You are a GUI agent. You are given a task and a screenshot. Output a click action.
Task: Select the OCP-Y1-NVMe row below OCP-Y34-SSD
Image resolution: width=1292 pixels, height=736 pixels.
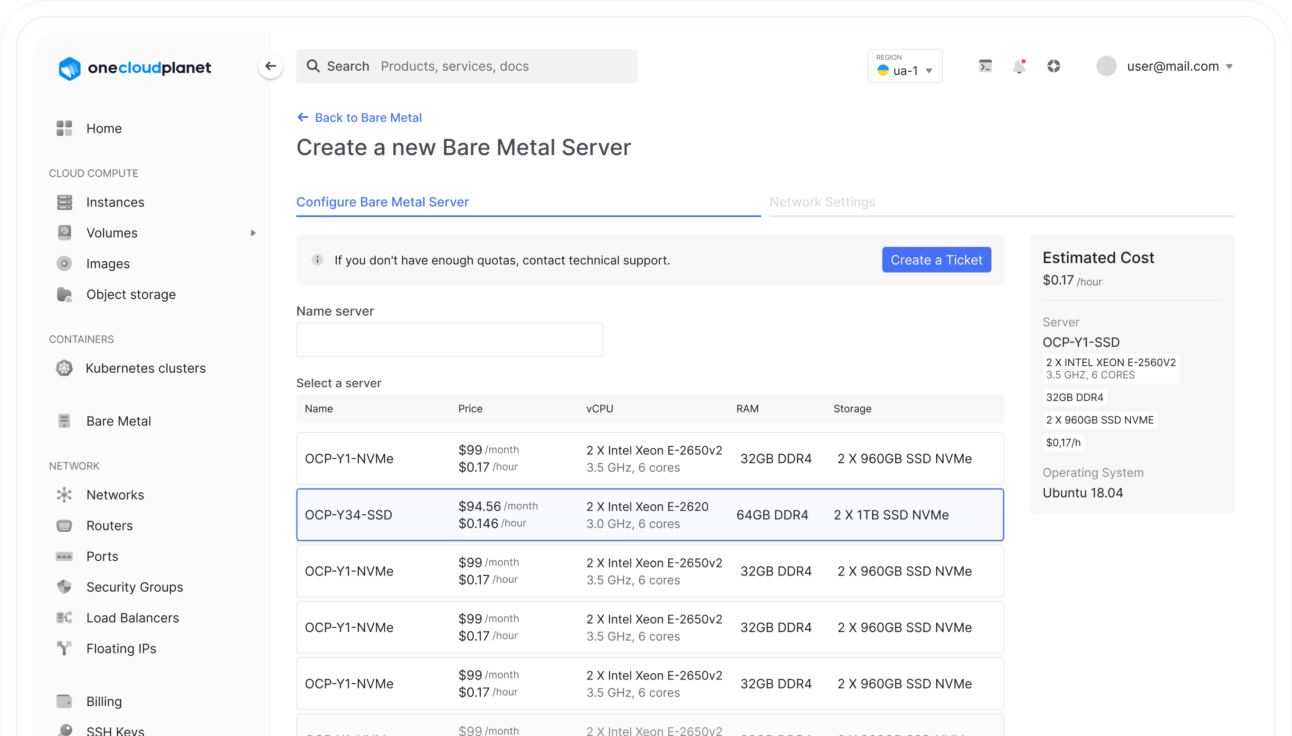point(650,571)
